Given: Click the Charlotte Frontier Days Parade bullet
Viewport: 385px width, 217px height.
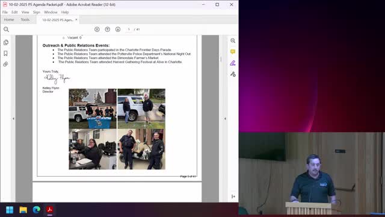Looking at the screenshot, I should point(114,50).
